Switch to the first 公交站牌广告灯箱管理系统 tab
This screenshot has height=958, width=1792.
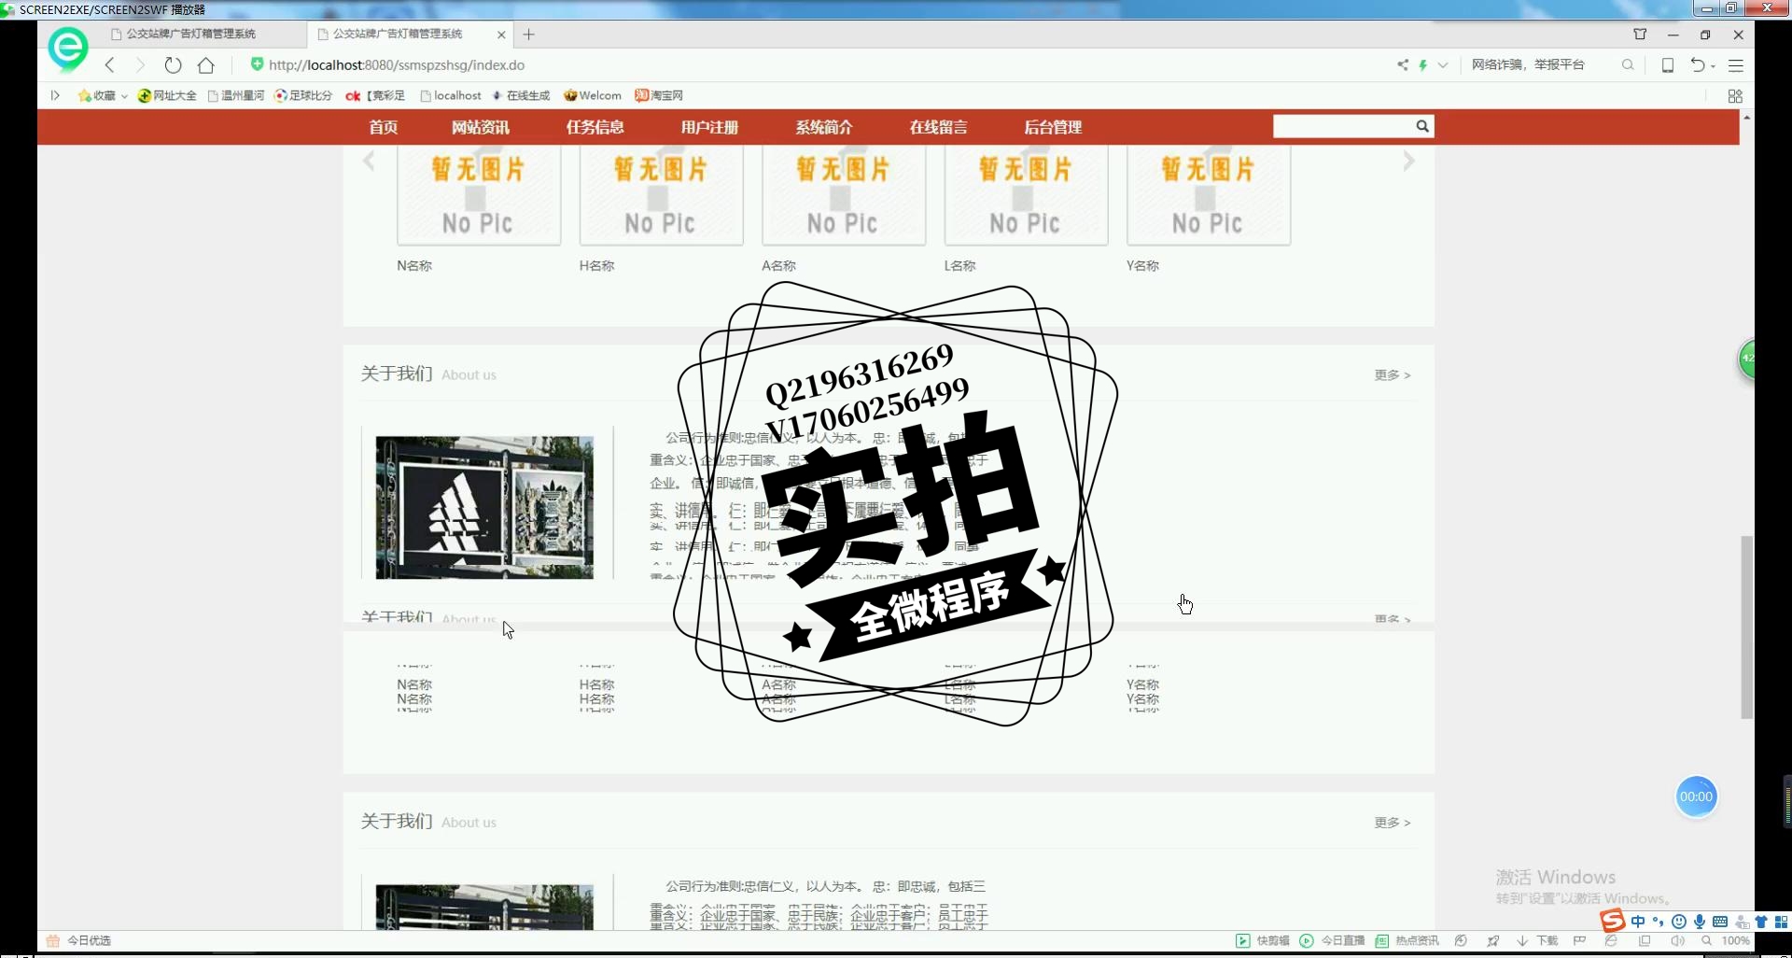(x=191, y=34)
